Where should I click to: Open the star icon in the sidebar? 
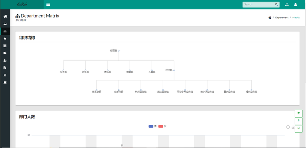tap(5, 39)
